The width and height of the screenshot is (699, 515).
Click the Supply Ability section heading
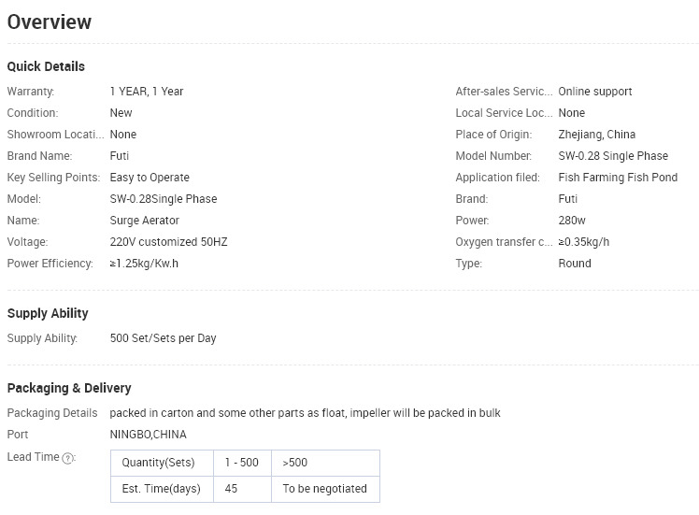pos(48,313)
